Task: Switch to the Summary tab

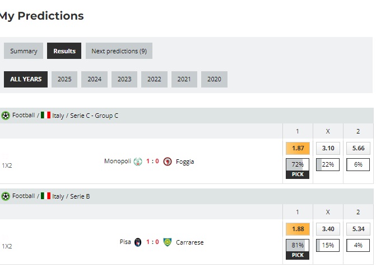Action: pyautogui.click(x=24, y=51)
